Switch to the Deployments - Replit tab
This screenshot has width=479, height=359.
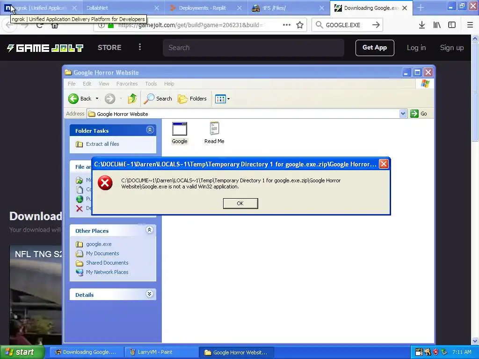point(205,8)
